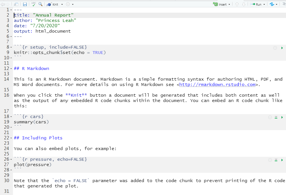Click the plot(pressure) code line
Image resolution: width=286 pixels, height=195 pixels.
coord(33,165)
